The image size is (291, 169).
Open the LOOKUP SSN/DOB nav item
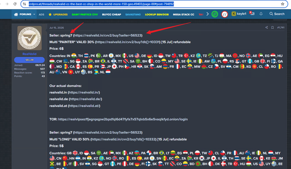[157, 15]
